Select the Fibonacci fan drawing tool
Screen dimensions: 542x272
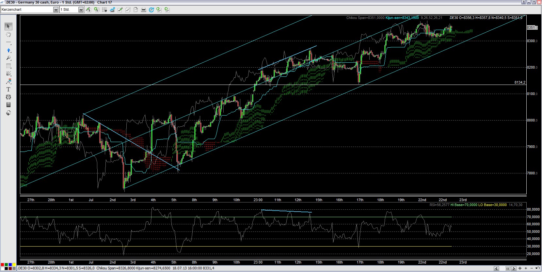pyautogui.click(x=8, y=73)
